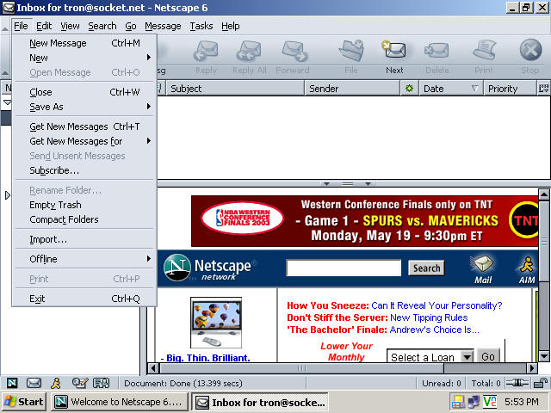Click the NBA Western Conference Finals banner

coord(364,221)
